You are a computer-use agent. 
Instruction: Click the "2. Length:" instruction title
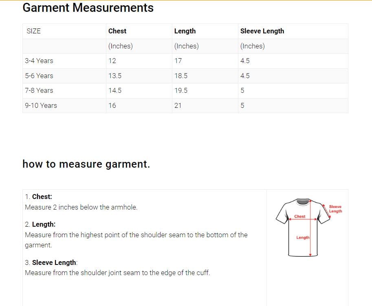(x=40, y=224)
